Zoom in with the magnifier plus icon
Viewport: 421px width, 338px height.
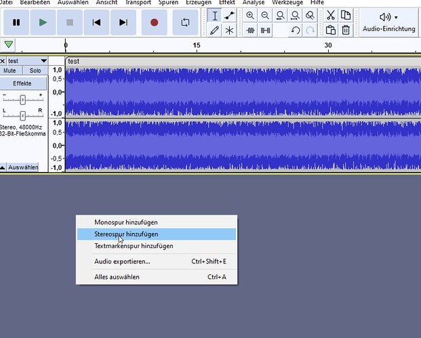click(250, 16)
